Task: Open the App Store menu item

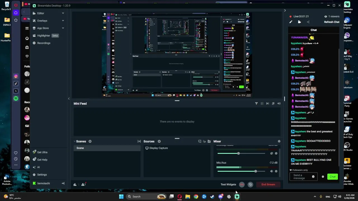Action: pyautogui.click(x=43, y=28)
